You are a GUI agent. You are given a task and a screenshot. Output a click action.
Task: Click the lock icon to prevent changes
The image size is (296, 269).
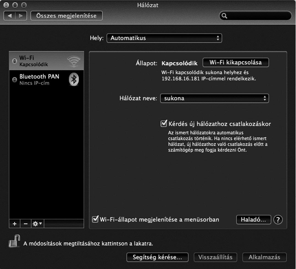[x=15, y=241]
